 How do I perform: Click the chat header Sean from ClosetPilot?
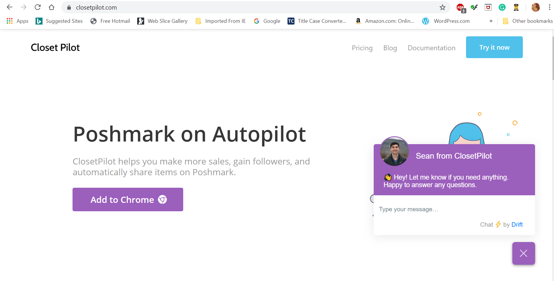point(454,156)
